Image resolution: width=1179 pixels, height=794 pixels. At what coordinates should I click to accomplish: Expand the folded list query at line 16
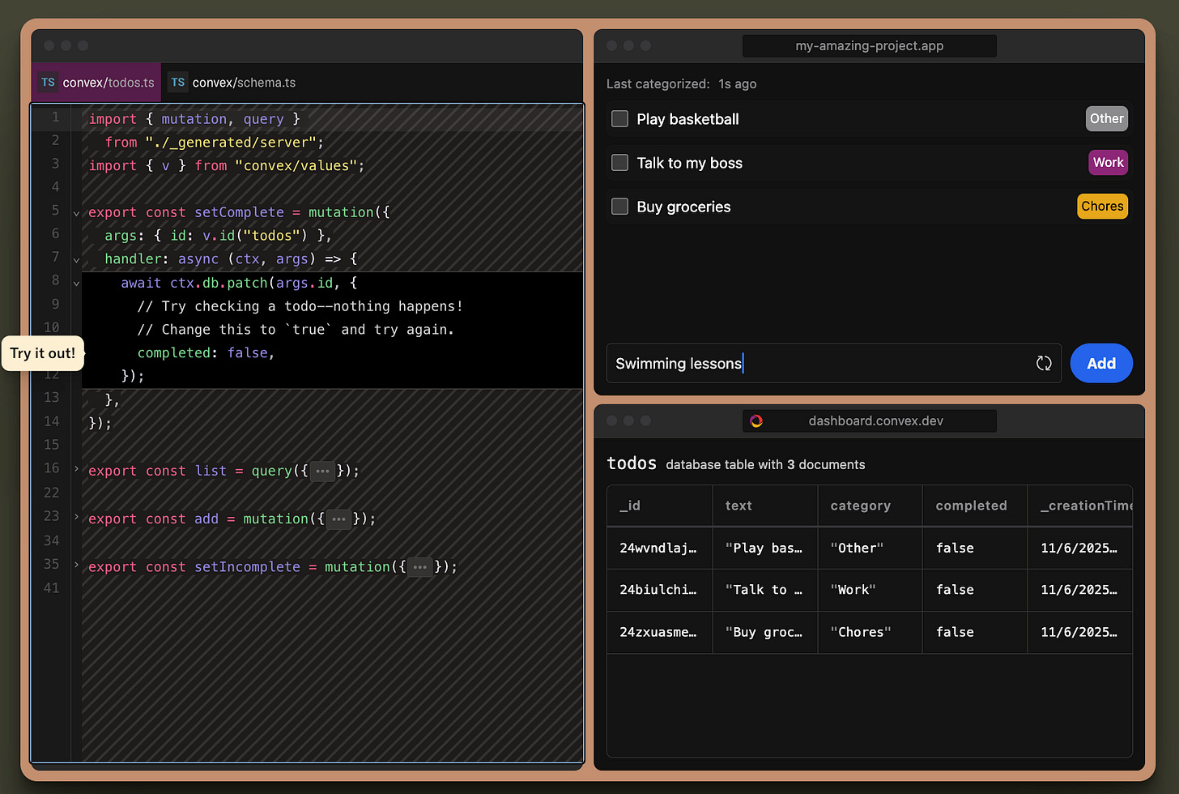point(76,469)
